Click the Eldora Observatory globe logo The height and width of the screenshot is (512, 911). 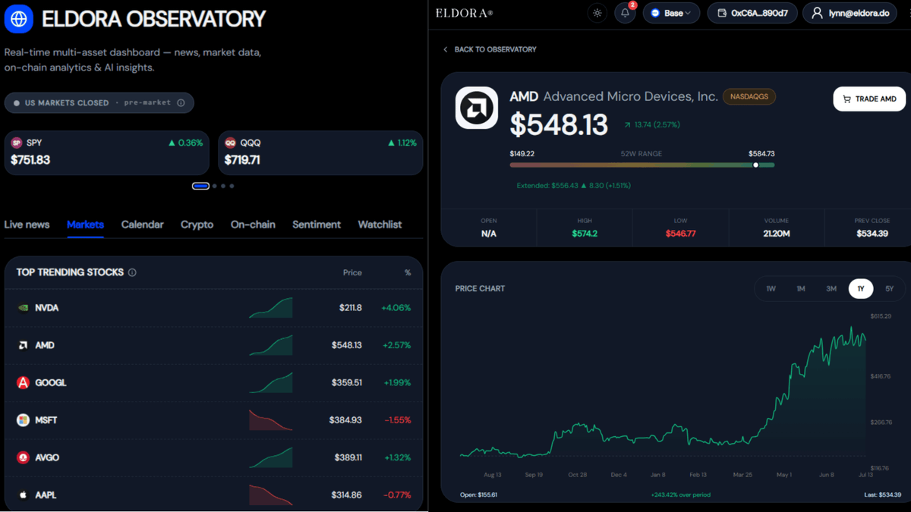(19, 19)
